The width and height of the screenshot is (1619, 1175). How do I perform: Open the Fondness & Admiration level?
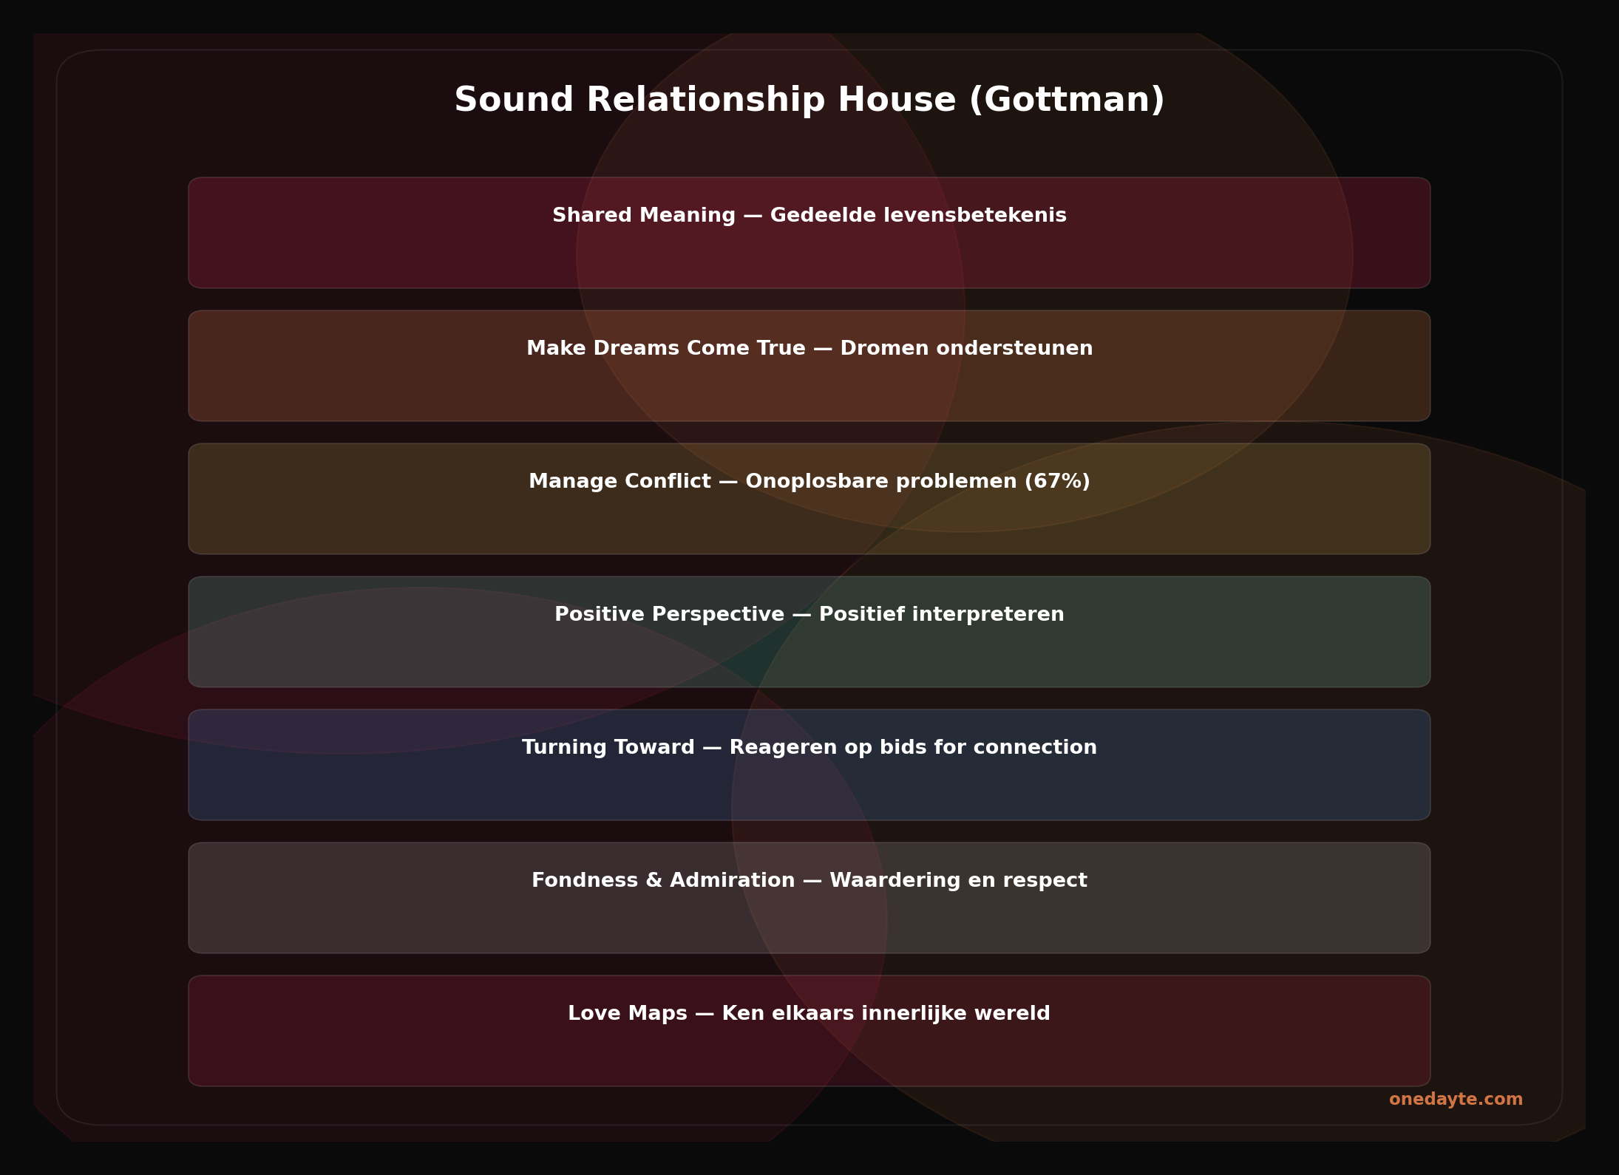click(x=810, y=898)
